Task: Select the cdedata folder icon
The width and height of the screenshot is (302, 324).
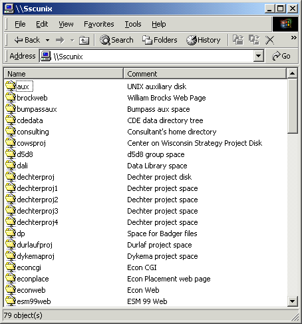Action: click(11, 120)
